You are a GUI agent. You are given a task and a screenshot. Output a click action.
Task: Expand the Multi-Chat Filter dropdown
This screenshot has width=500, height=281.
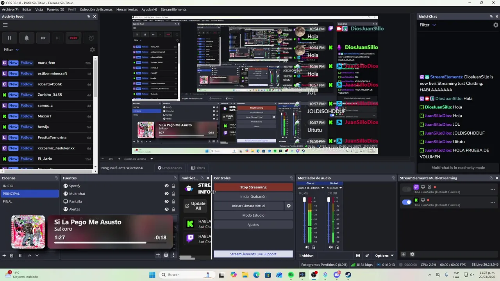click(427, 25)
